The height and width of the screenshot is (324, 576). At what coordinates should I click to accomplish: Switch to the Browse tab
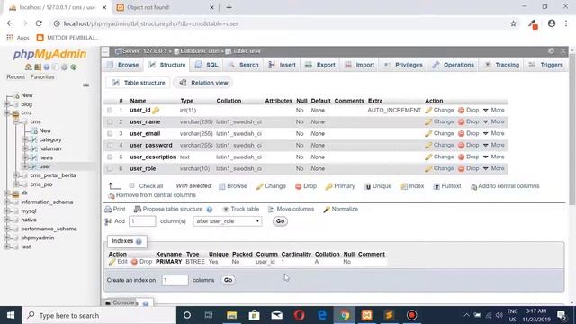(x=123, y=65)
